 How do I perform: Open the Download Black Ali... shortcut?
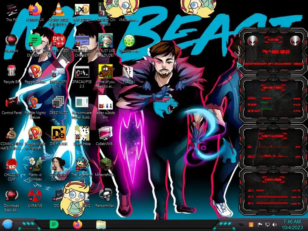pyautogui.click(x=12, y=195)
